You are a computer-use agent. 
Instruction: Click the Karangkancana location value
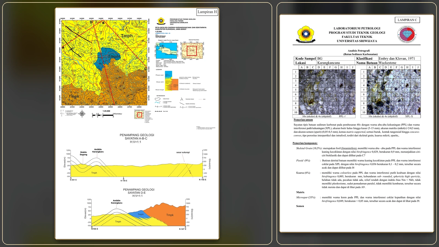(x=328, y=63)
